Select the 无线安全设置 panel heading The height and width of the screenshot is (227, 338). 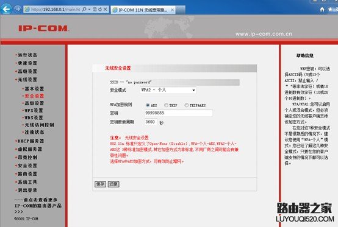point(118,68)
